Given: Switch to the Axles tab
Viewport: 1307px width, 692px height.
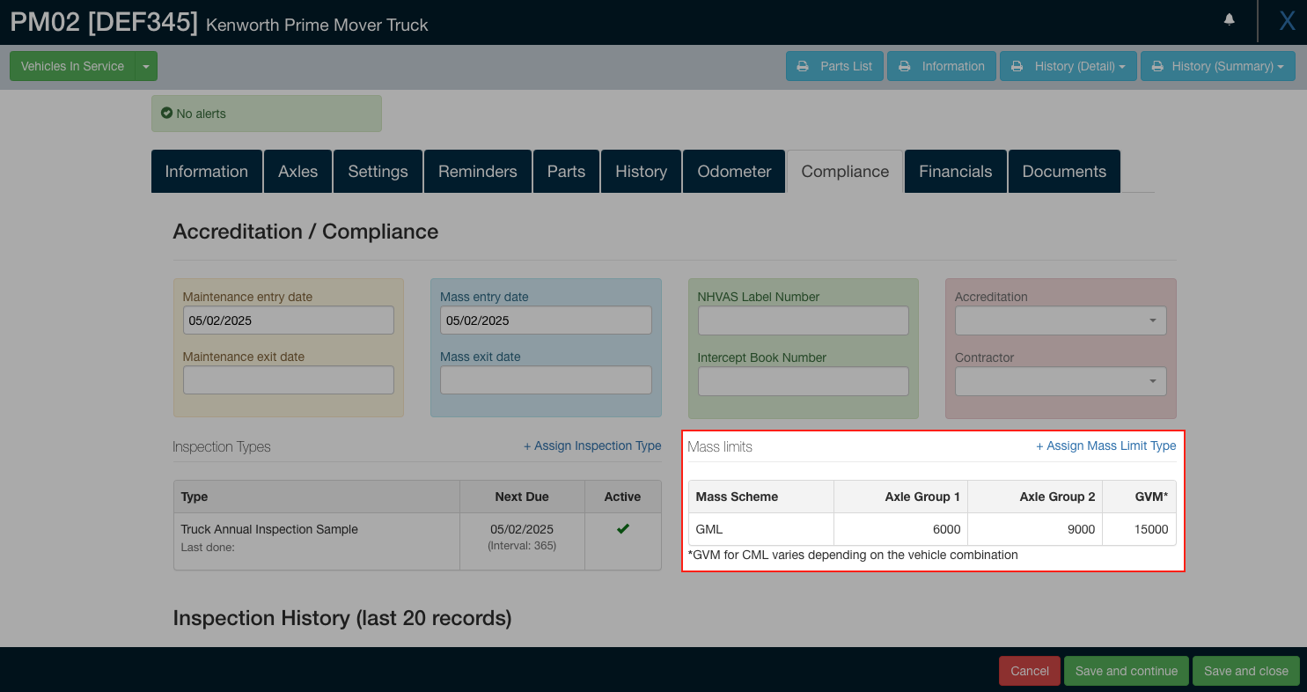Looking at the screenshot, I should pos(297,171).
